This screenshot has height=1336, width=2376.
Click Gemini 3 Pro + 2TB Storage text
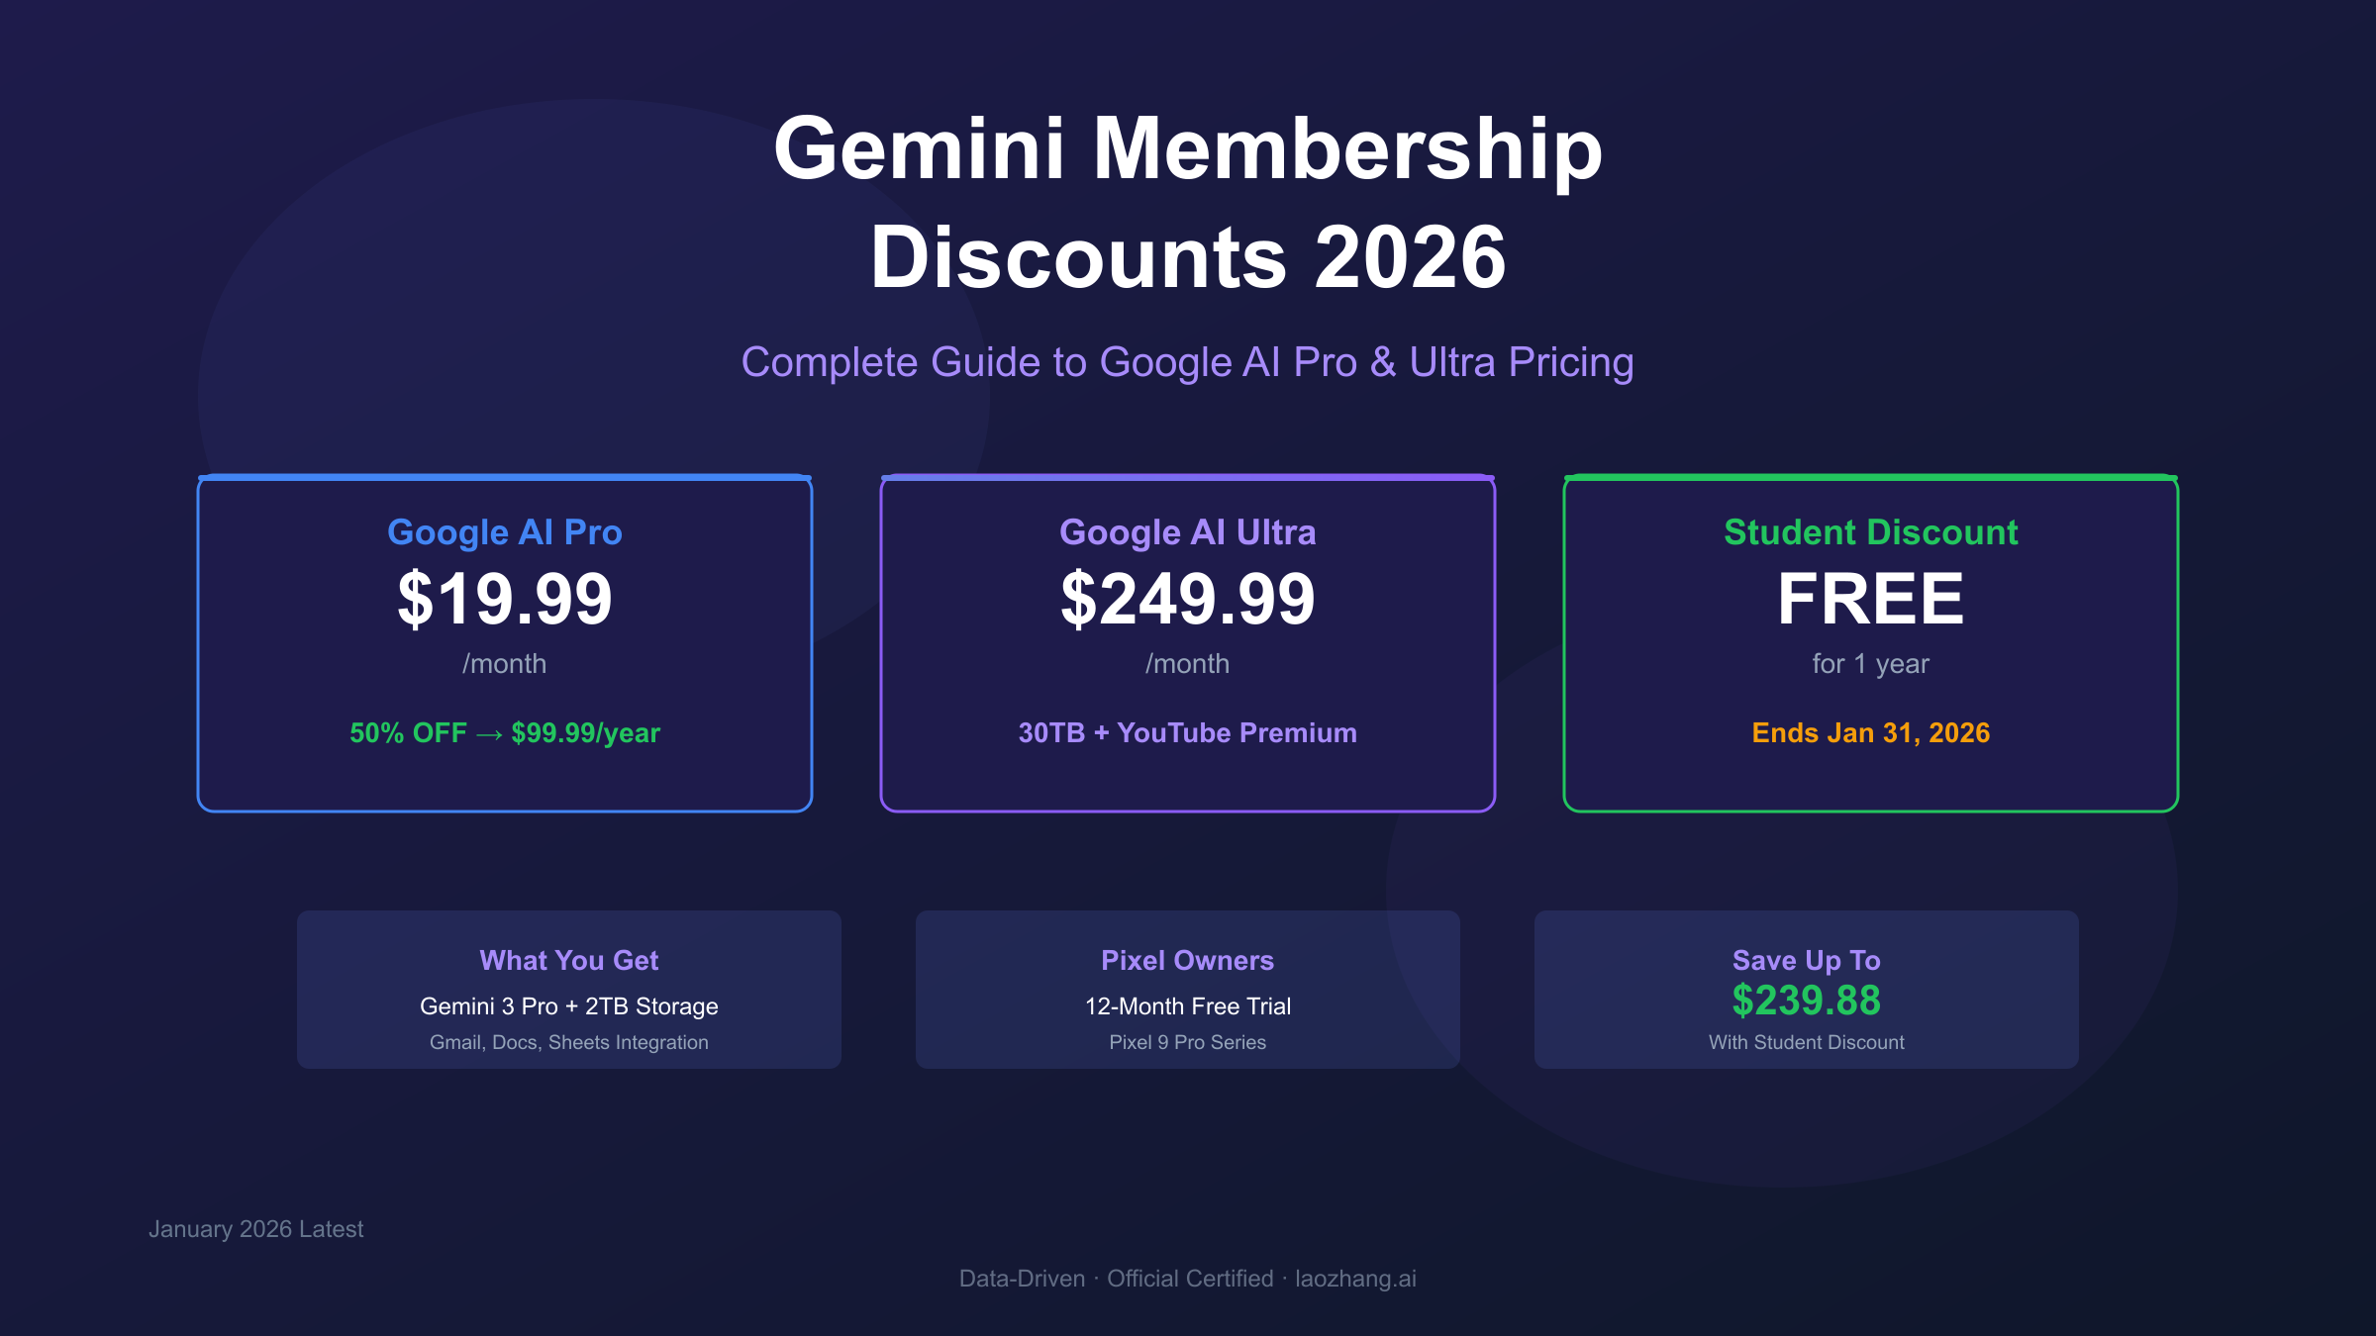(569, 1006)
